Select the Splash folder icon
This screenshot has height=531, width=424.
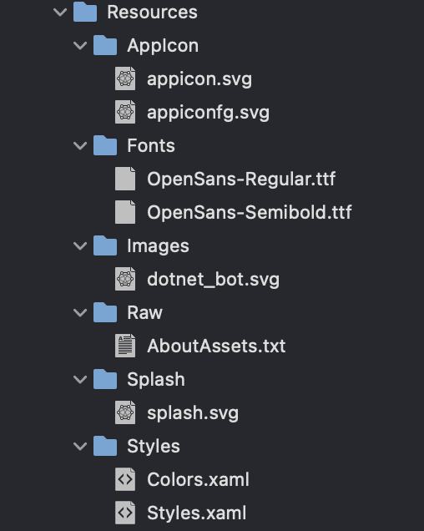[105, 379]
